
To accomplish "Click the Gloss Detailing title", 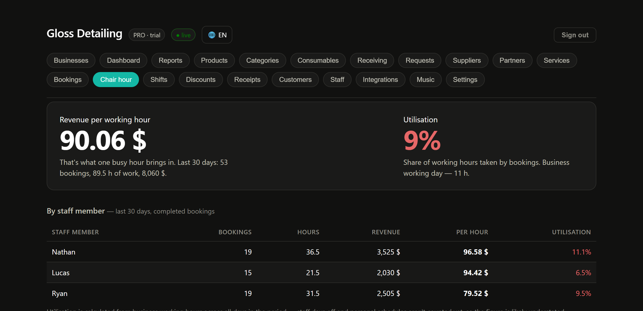I will point(85,34).
